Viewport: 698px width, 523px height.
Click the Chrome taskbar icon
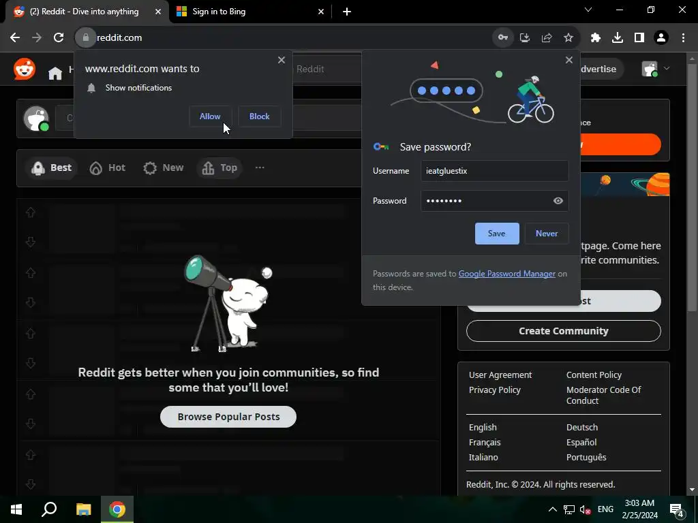point(117,509)
